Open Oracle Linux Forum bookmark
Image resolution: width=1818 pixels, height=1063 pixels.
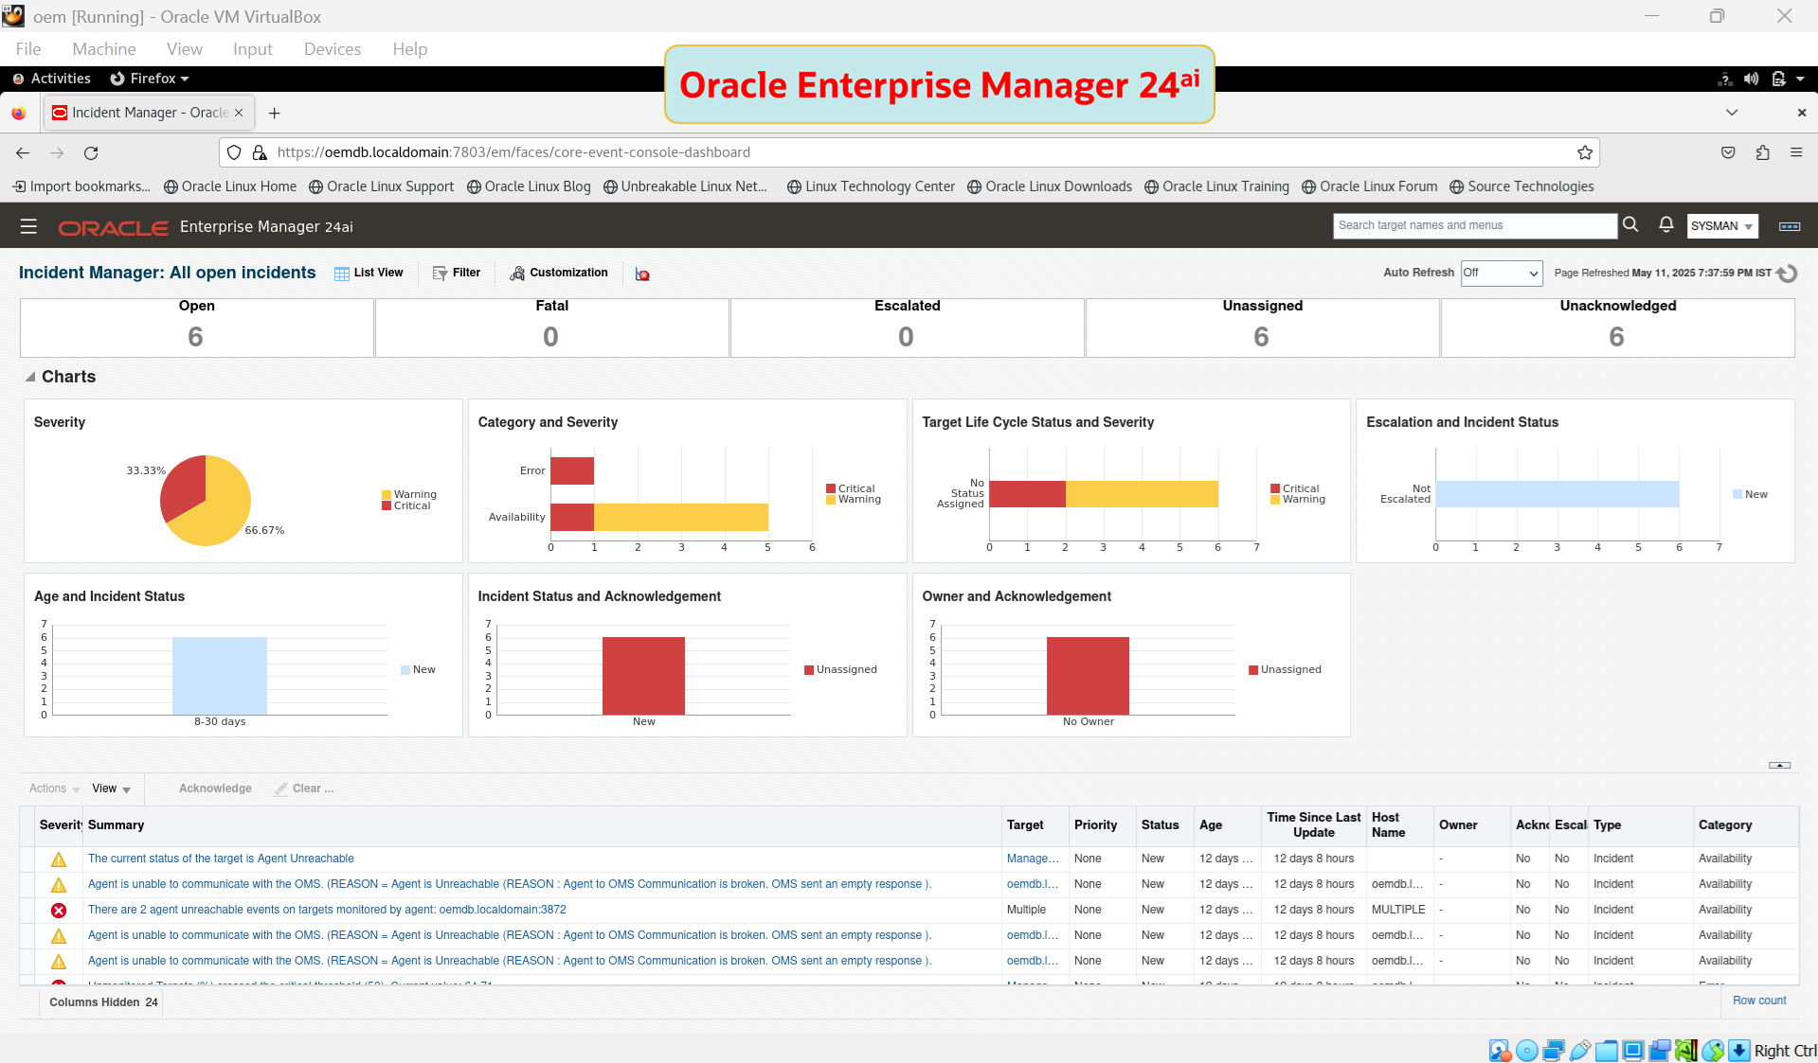tap(1370, 186)
